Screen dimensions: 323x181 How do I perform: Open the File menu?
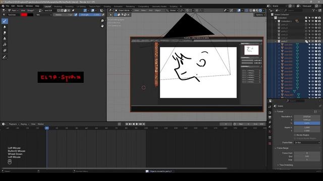[x=8, y=6]
